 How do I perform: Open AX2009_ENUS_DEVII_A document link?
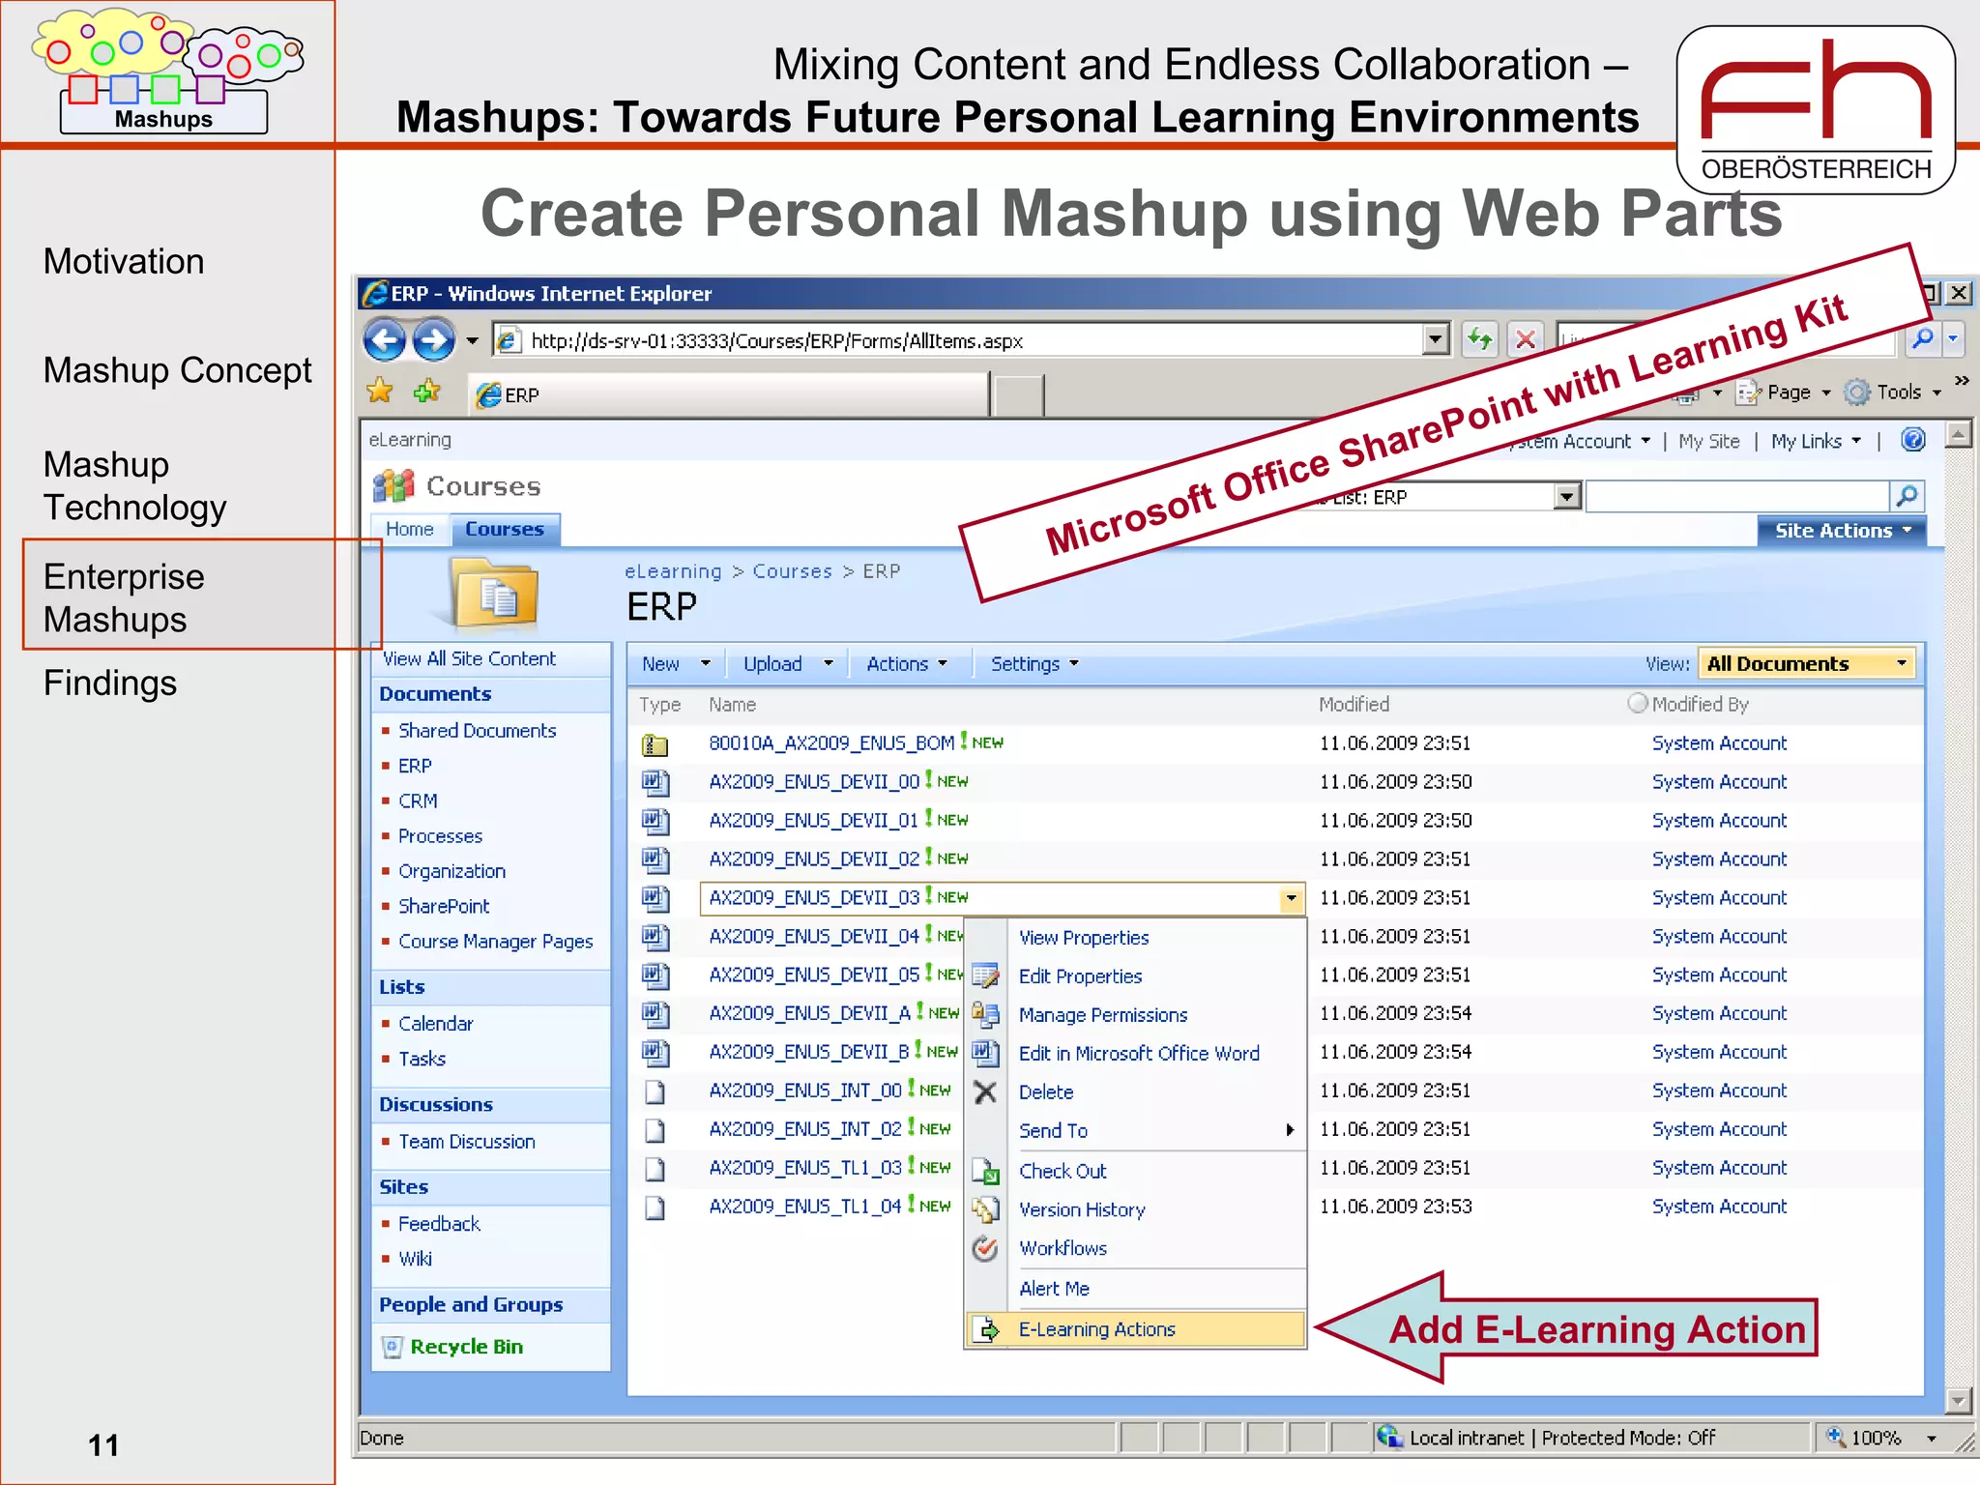click(810, 1012)
